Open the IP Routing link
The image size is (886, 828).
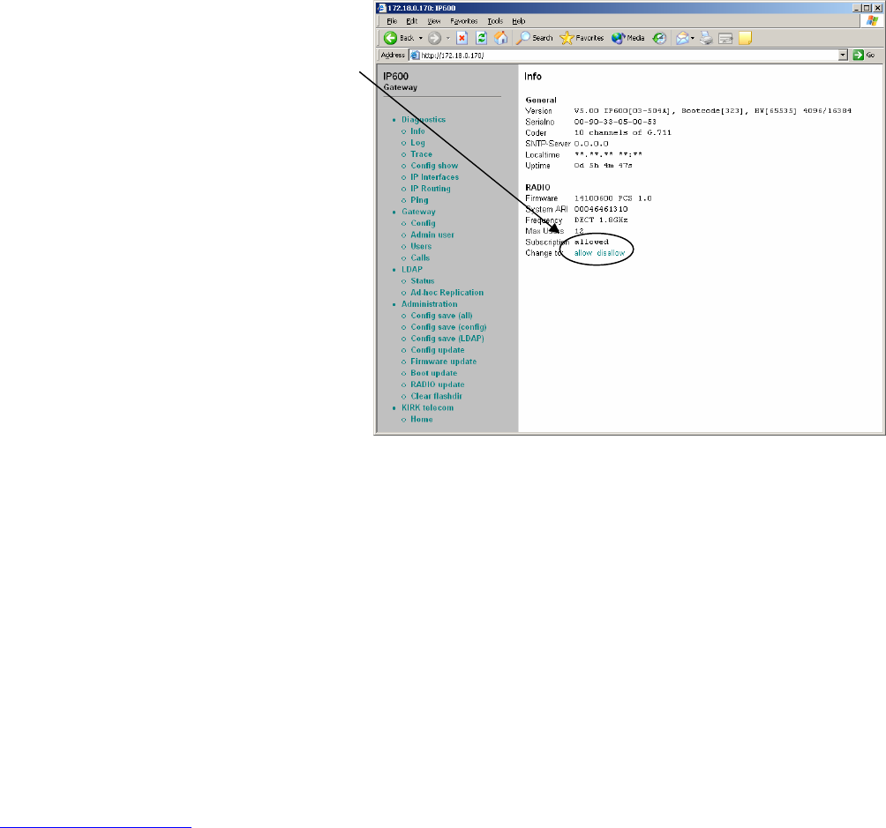pos(431,189)
